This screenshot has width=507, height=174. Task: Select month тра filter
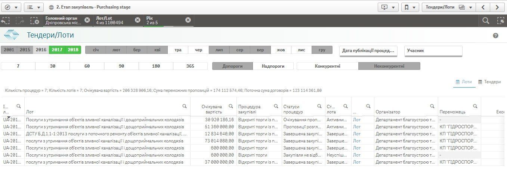click(178, 50)
